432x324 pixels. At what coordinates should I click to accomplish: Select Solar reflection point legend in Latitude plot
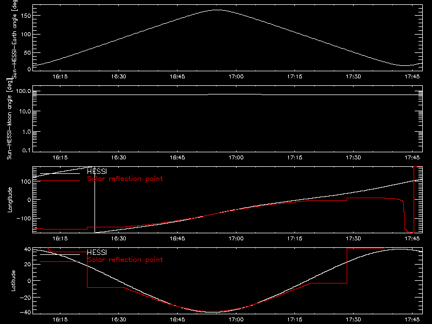[125, 260]
